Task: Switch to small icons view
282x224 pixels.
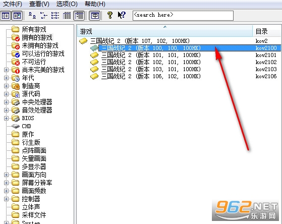Action: [x=44, y=16]
